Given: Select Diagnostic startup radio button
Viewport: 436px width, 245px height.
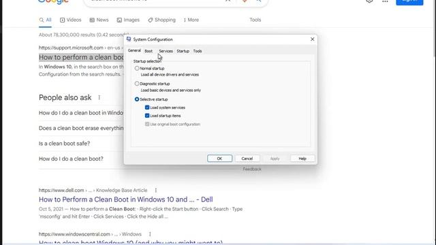Looking at the screenshot, I should (137, 84).
